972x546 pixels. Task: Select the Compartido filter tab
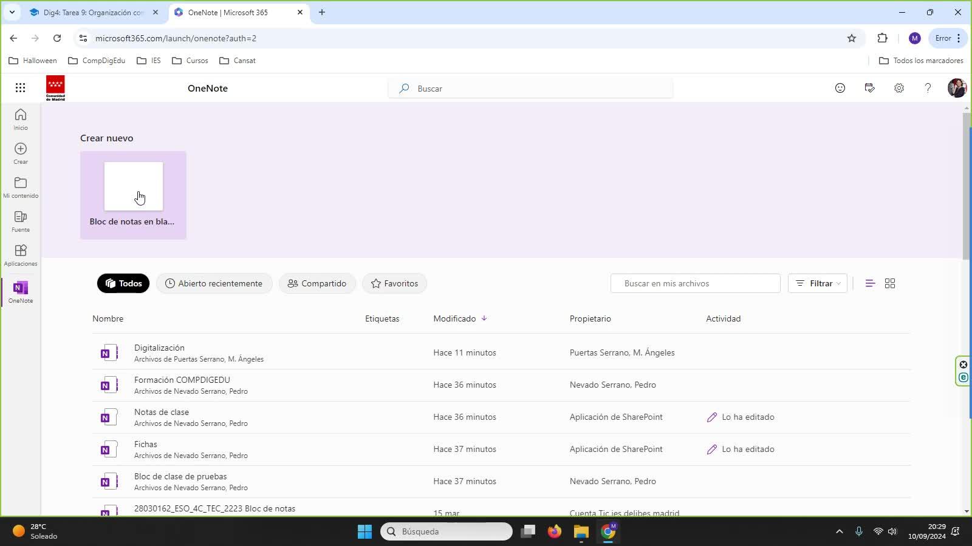(317, 283)
